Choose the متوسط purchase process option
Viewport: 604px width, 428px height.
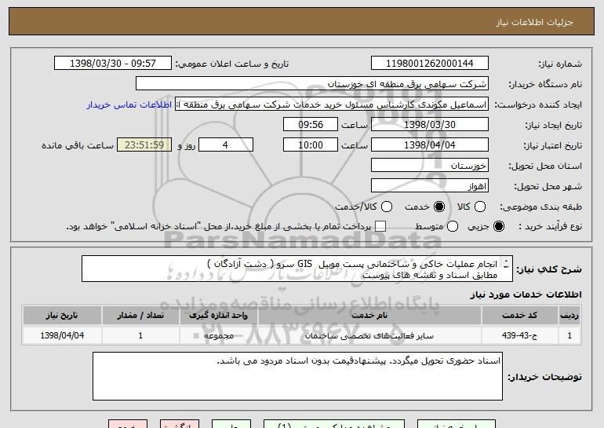(453, 226)
